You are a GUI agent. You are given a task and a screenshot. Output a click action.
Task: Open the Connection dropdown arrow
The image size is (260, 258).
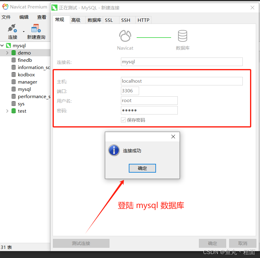point(24,31)
